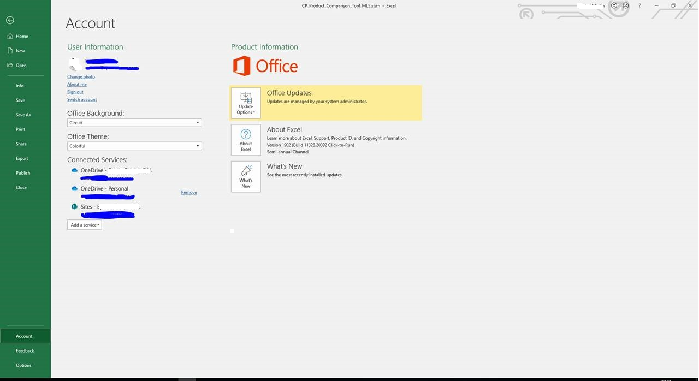This screenshot has height=381, width=699.
Task: Click the Connected Services heading
Action: coord(97,160)
